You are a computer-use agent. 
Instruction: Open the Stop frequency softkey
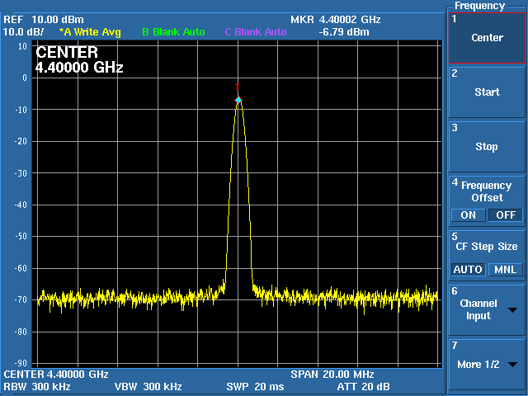487,147
